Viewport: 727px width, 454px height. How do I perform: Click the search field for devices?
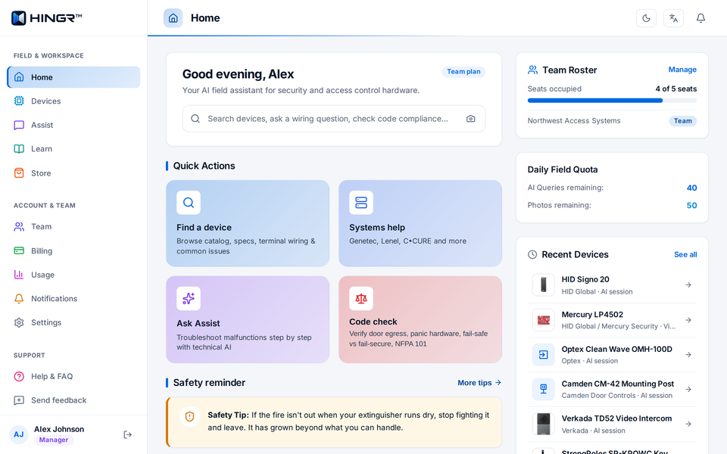point(334,119)
